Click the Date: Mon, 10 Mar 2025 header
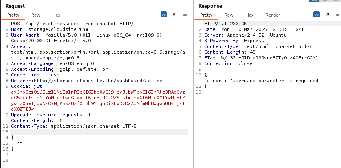Viewport: 341px width, 168px height. pyautogui.click(x=254, y=29)
